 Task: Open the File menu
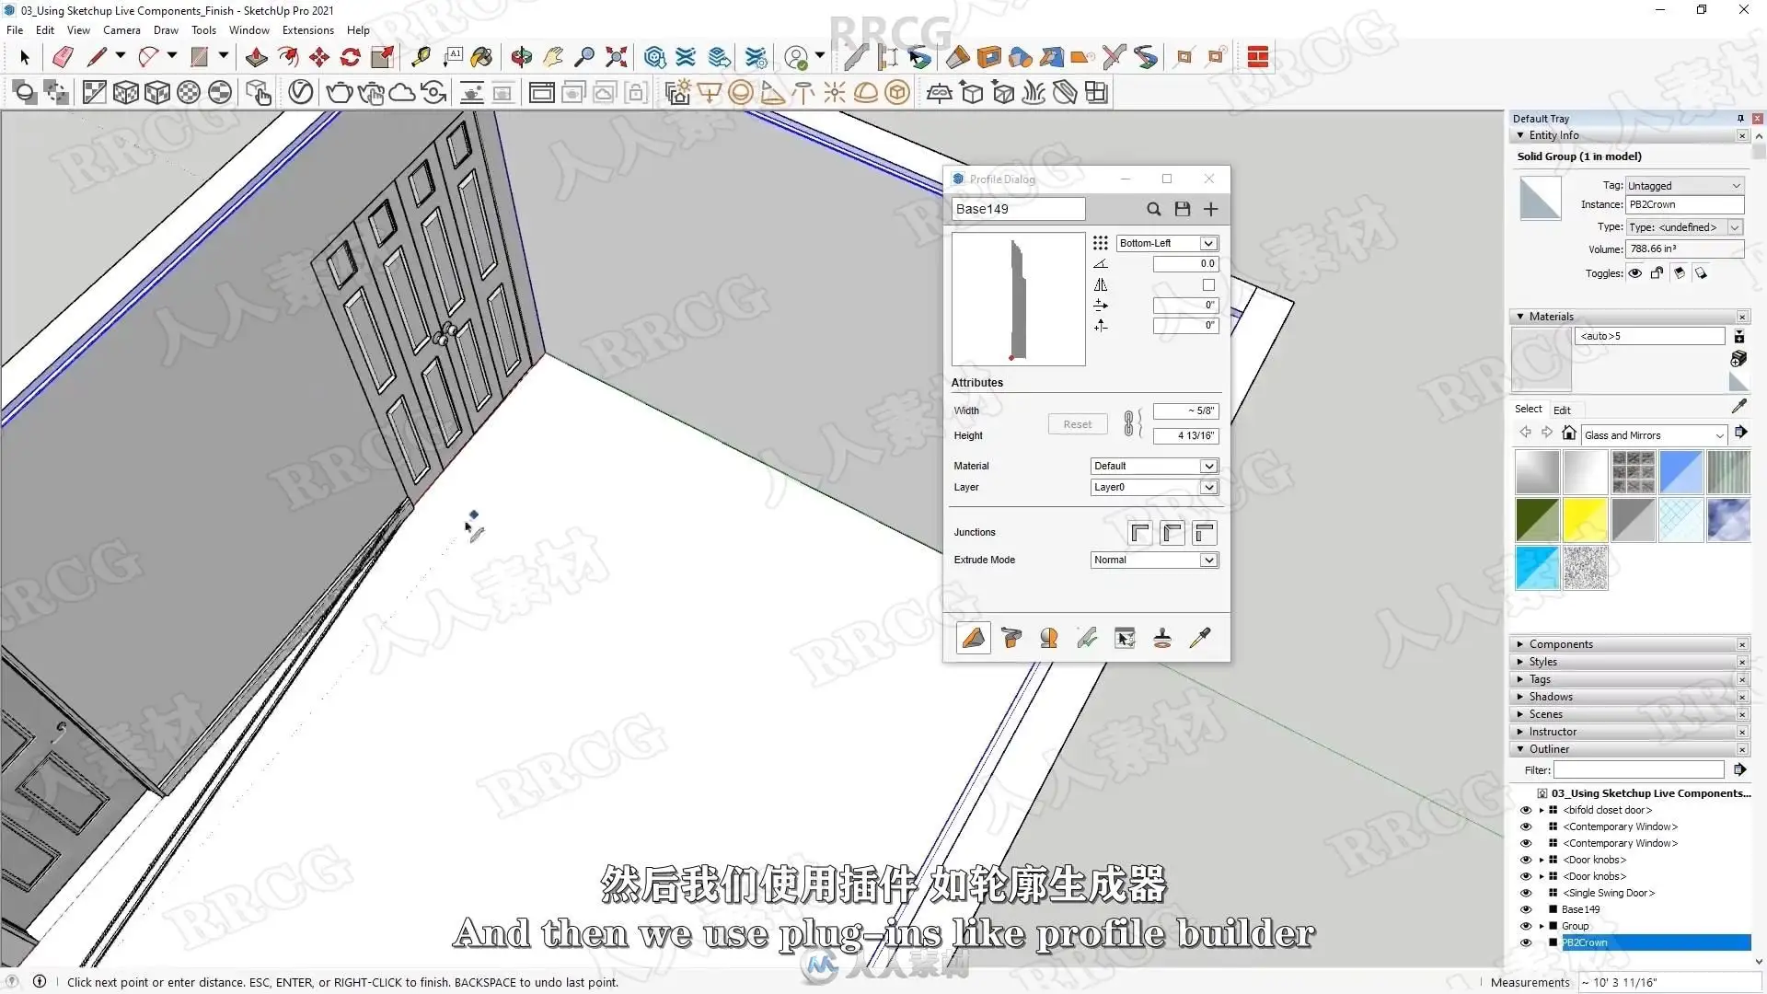(15, 30)
